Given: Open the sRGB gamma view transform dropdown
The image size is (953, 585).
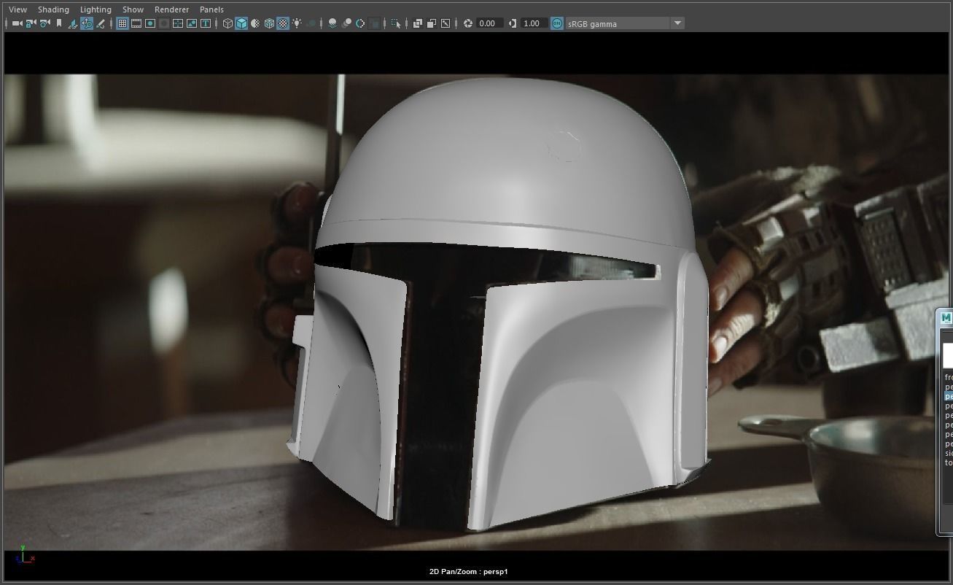Looking at the screenshot, I should (x=677, y=23).
